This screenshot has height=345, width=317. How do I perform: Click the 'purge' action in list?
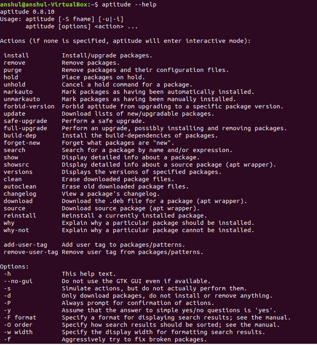point(13,70)
